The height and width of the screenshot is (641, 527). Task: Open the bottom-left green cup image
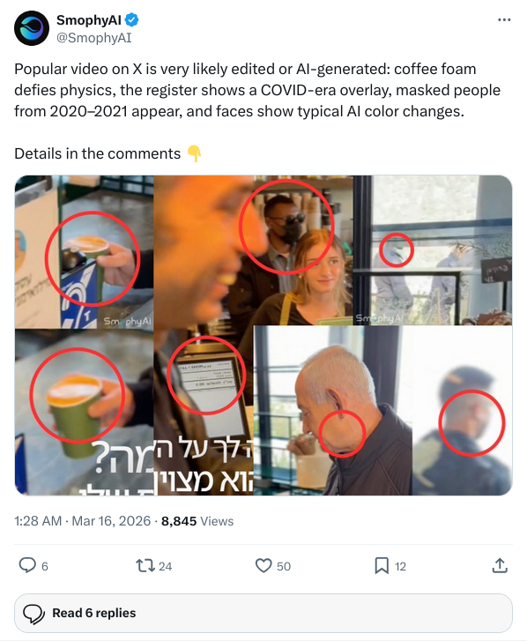(84, 412)
